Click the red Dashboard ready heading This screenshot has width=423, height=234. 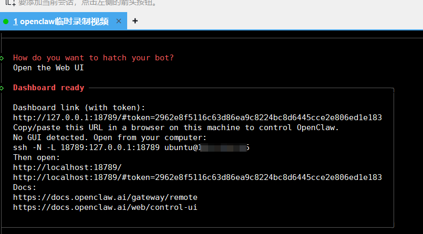coord(48,88)
